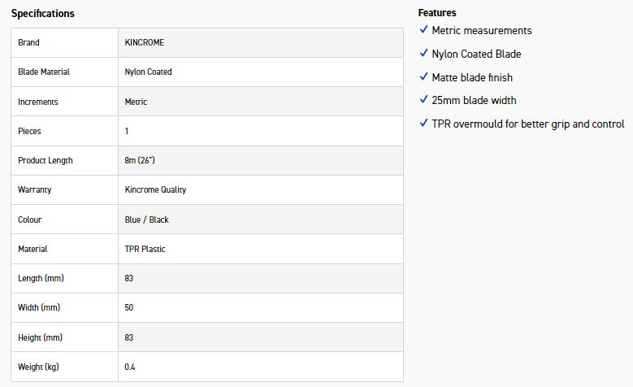Screen dimensions: 633x387
Task: Select the TPR Plastic material value
Action: [145, 250]
